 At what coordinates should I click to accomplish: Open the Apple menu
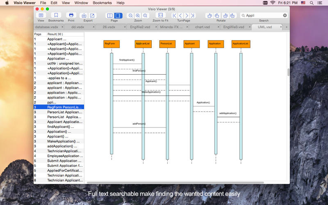(x=7, y=3)
